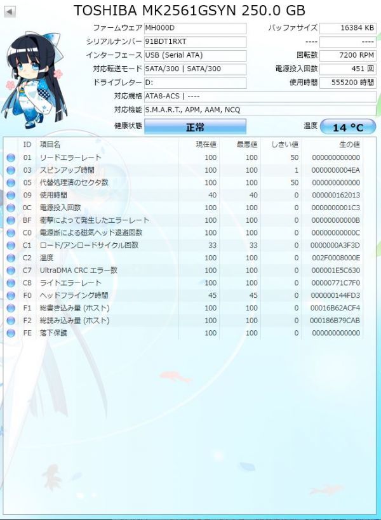Click the firmware field MH000D

[x=195, y=28]
